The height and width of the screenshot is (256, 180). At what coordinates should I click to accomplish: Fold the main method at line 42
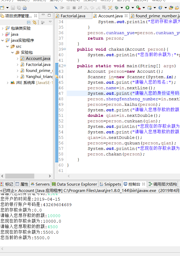click(65, 66)
